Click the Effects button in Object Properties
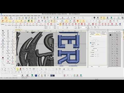Screen dimensions: 124x93 (x=92, y=67)
